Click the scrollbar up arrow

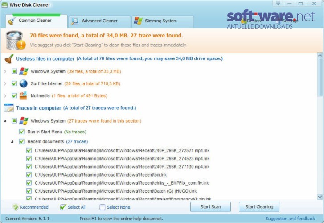[320, 55]
